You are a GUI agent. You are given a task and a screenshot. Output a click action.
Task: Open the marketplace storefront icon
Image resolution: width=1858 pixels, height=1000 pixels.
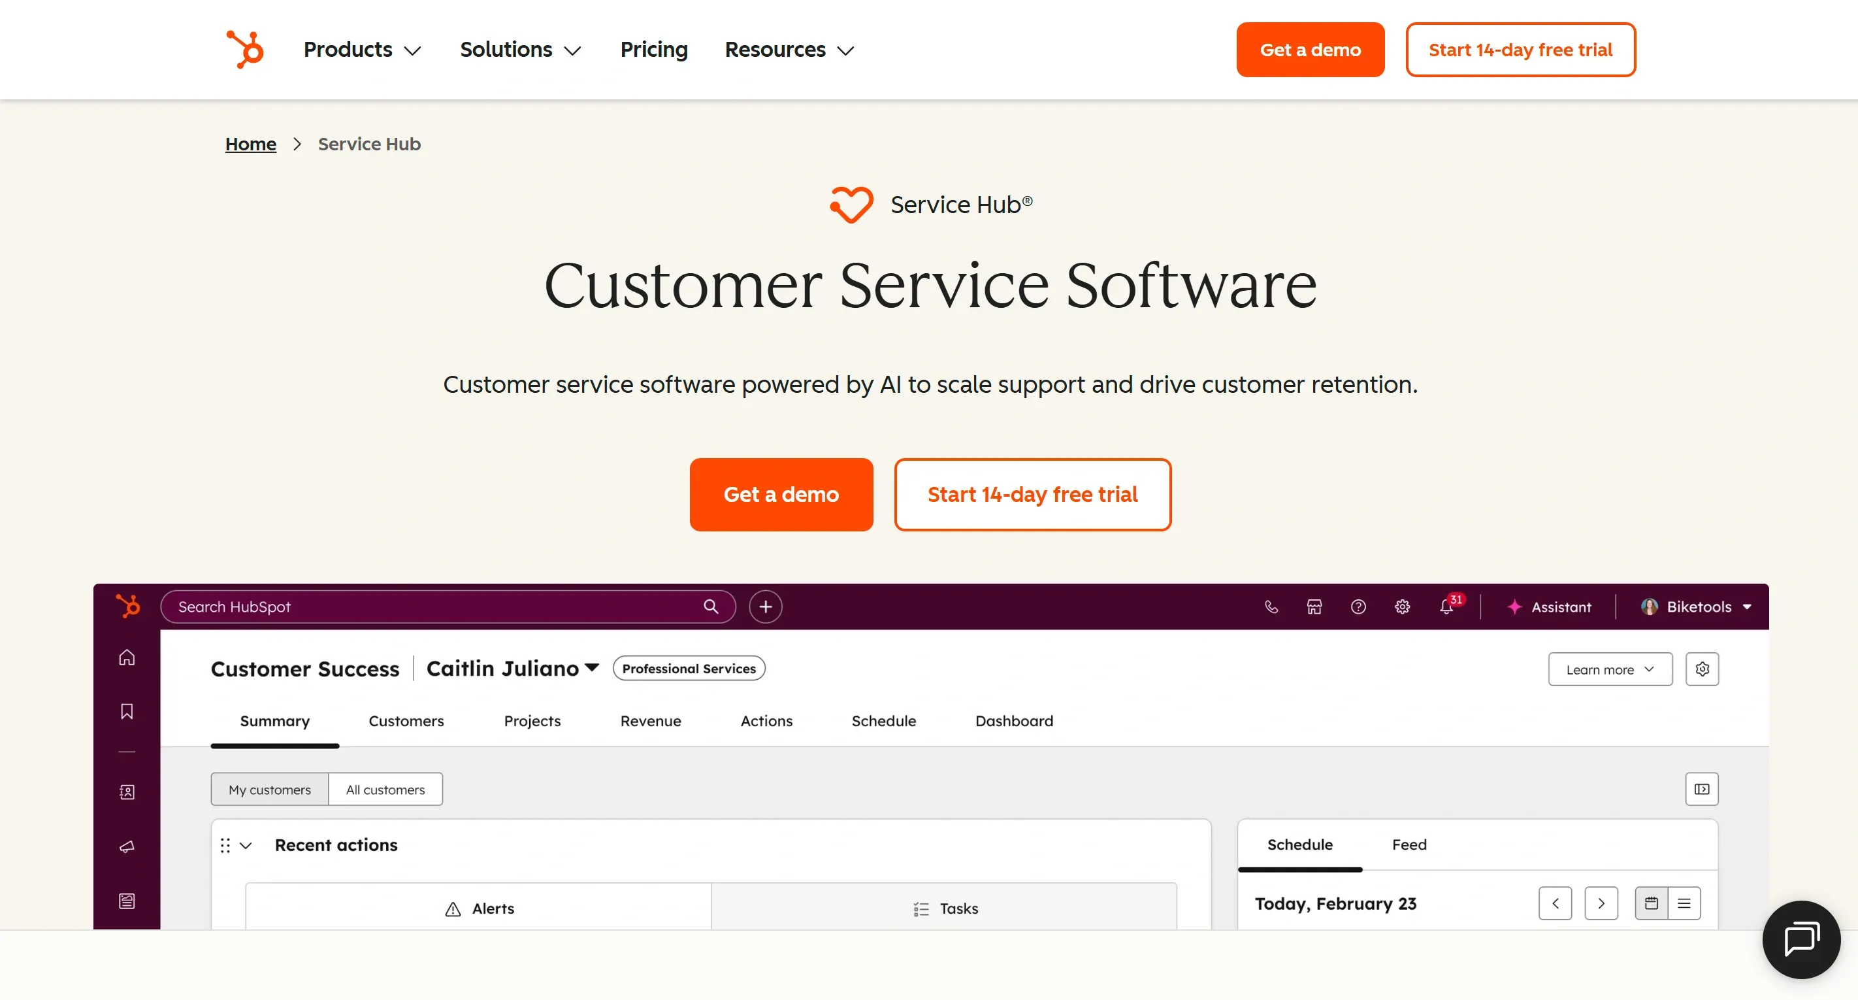point(1314,607)
